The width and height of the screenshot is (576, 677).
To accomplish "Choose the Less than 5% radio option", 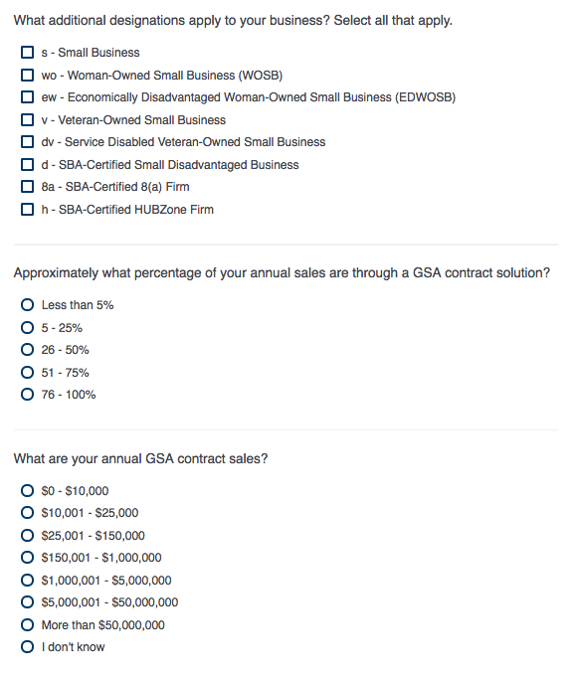I will coord(27,305).
